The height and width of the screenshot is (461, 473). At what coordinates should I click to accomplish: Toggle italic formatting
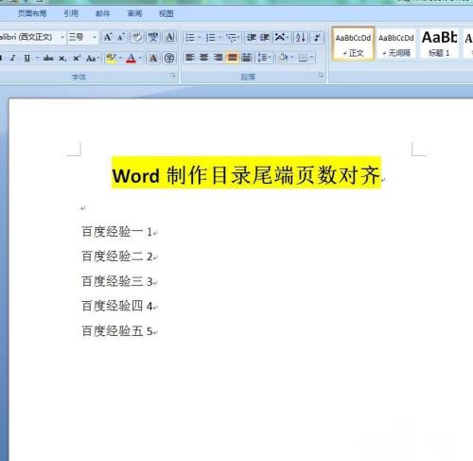[13, 58]
